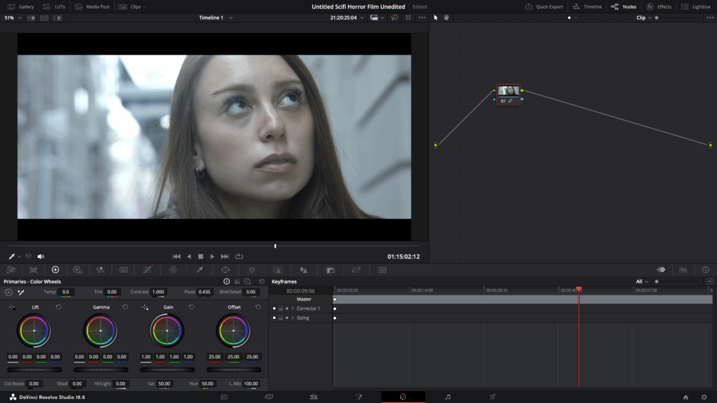Viewport: 717px width, 403px height.
Task: Select node 01 in the node editor
Action: (x=508, y=92)
